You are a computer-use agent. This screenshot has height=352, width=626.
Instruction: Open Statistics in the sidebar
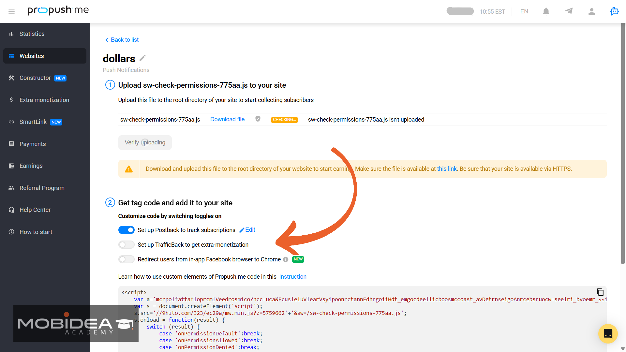pos(45,34)
